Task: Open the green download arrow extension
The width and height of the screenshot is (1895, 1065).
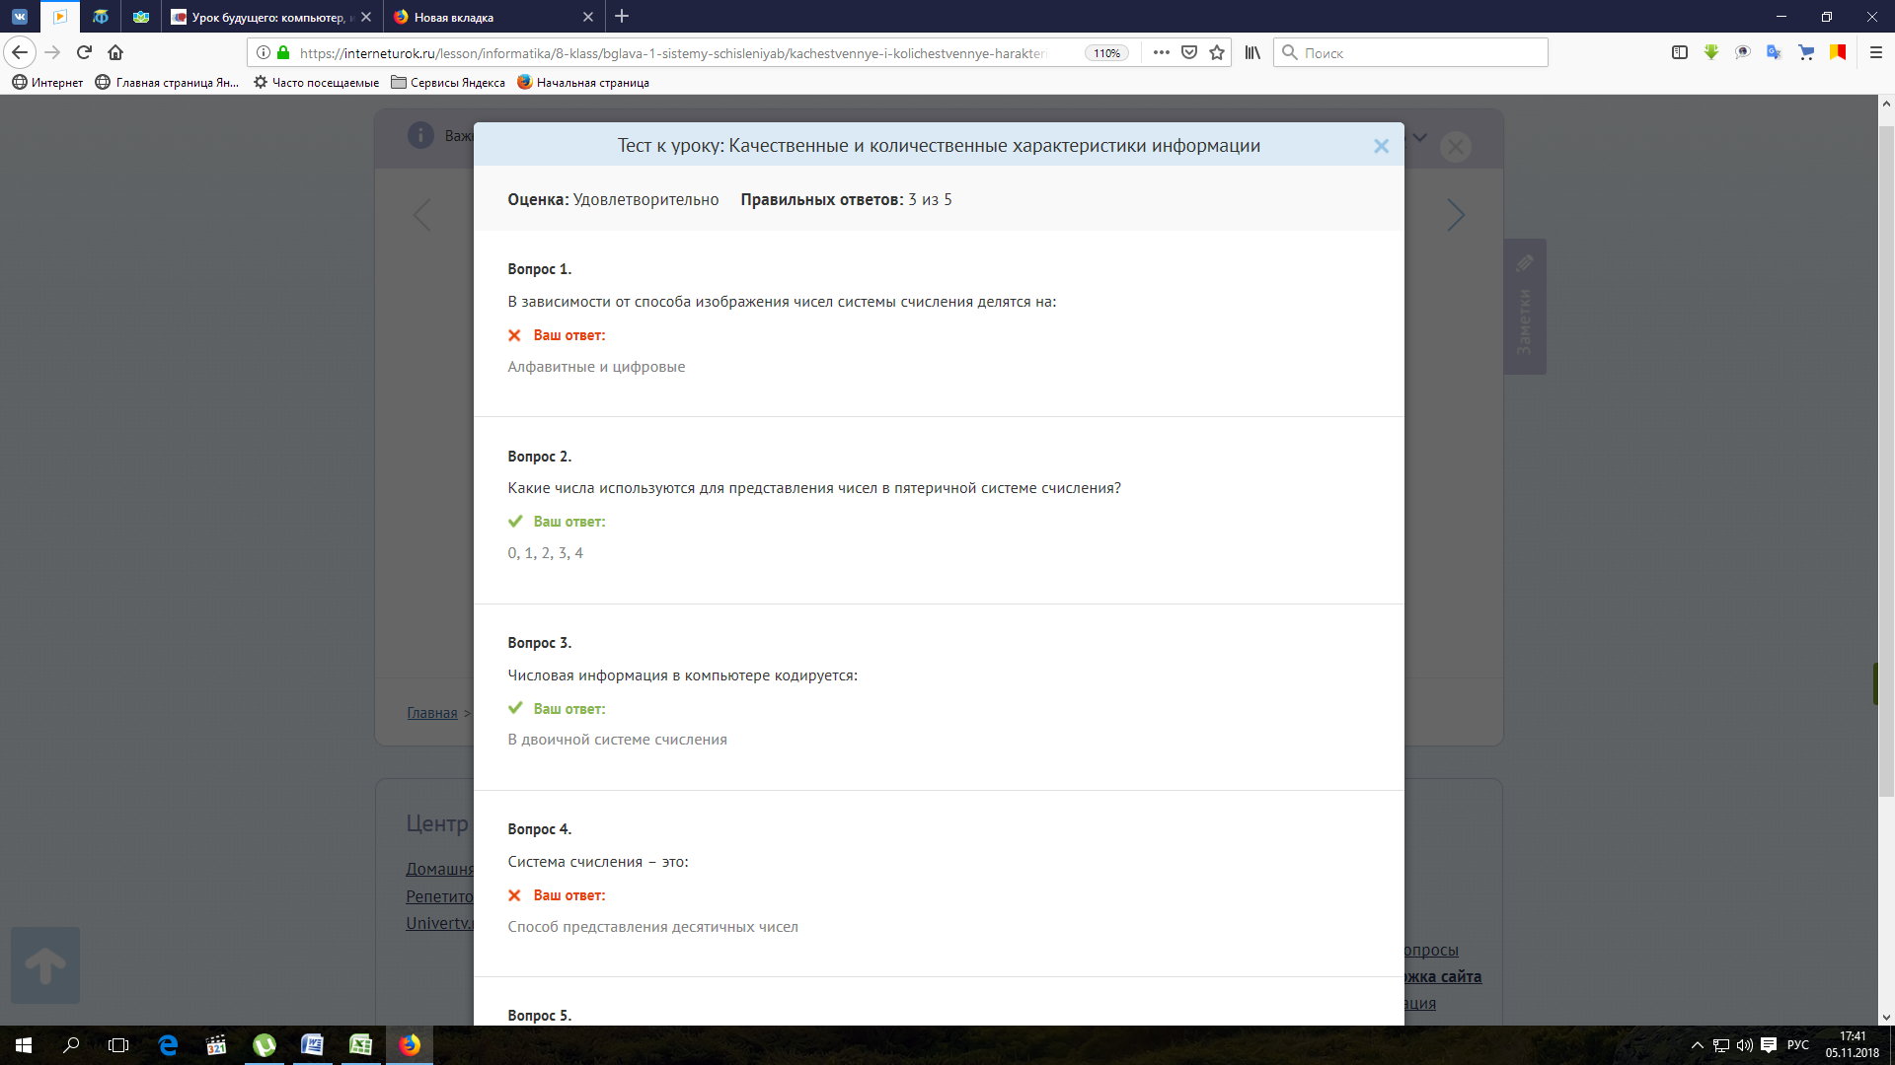Action: coord(1711,52)
